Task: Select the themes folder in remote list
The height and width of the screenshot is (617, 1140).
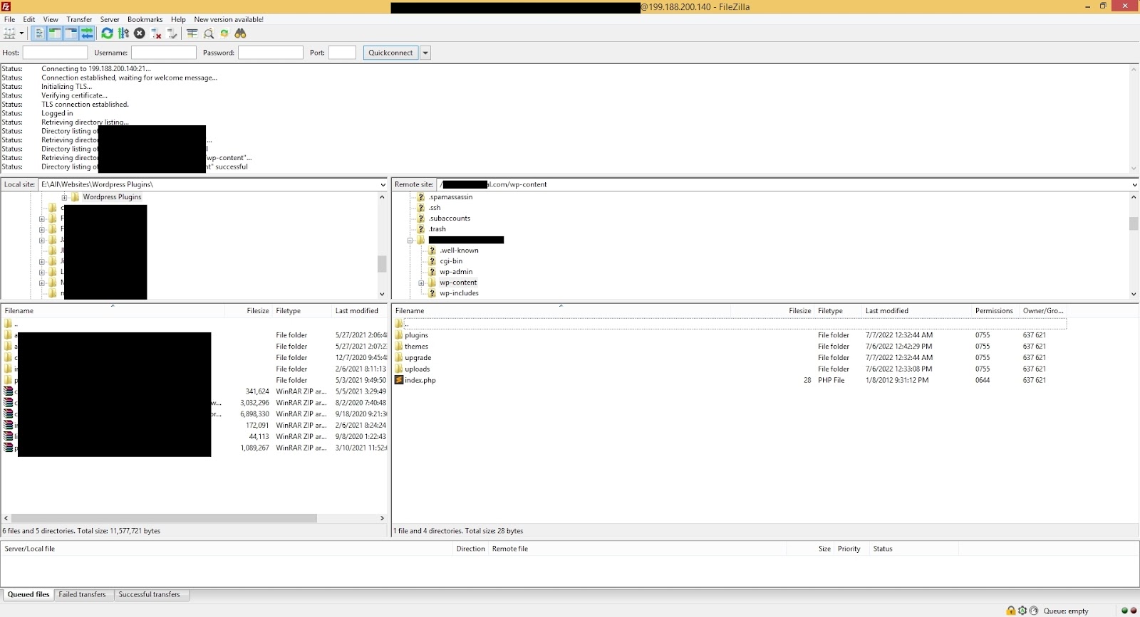Action: [x=416, y=347]
